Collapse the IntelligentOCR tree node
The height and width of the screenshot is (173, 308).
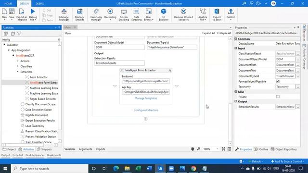pos(13,56)
